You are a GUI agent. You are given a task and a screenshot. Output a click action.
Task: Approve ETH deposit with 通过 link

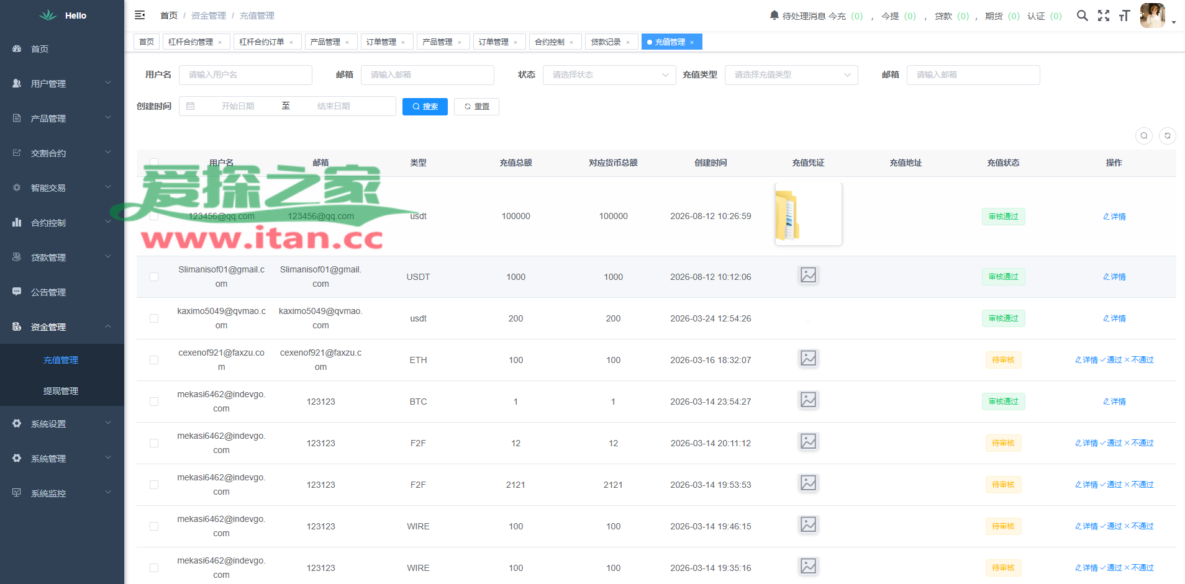click(x=1111, y=360)
